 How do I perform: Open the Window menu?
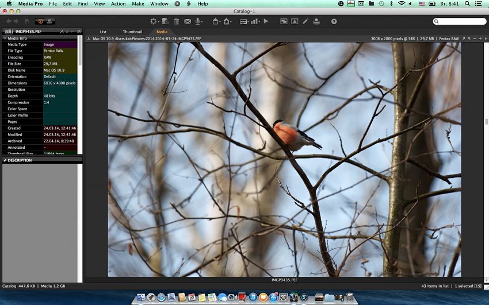tap(159, 4)
